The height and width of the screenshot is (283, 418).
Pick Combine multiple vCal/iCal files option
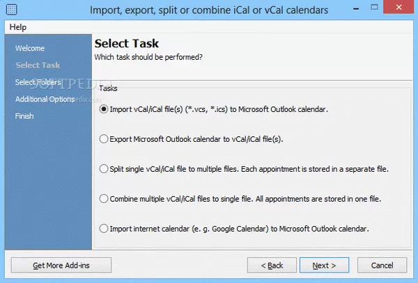104,199
